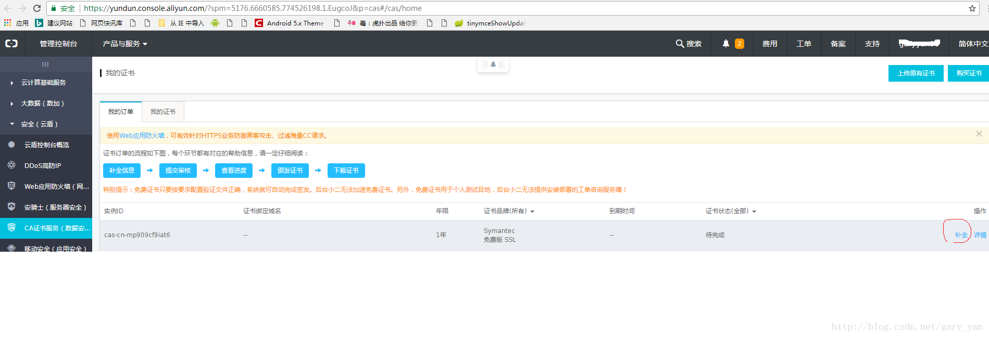This screenshot has width=989, height=337.
Task: Click the 待完成 status cell
Action: click(x=715, y=235)
